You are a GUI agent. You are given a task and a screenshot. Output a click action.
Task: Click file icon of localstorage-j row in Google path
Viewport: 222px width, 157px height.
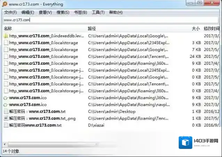[6, 77]
